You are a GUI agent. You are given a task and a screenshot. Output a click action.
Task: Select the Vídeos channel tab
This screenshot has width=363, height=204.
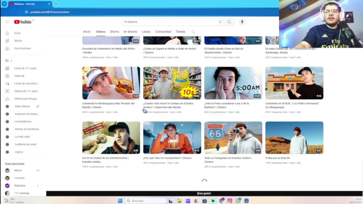100,32
